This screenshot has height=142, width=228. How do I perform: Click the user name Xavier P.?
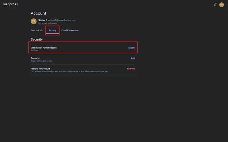[43, 20]
